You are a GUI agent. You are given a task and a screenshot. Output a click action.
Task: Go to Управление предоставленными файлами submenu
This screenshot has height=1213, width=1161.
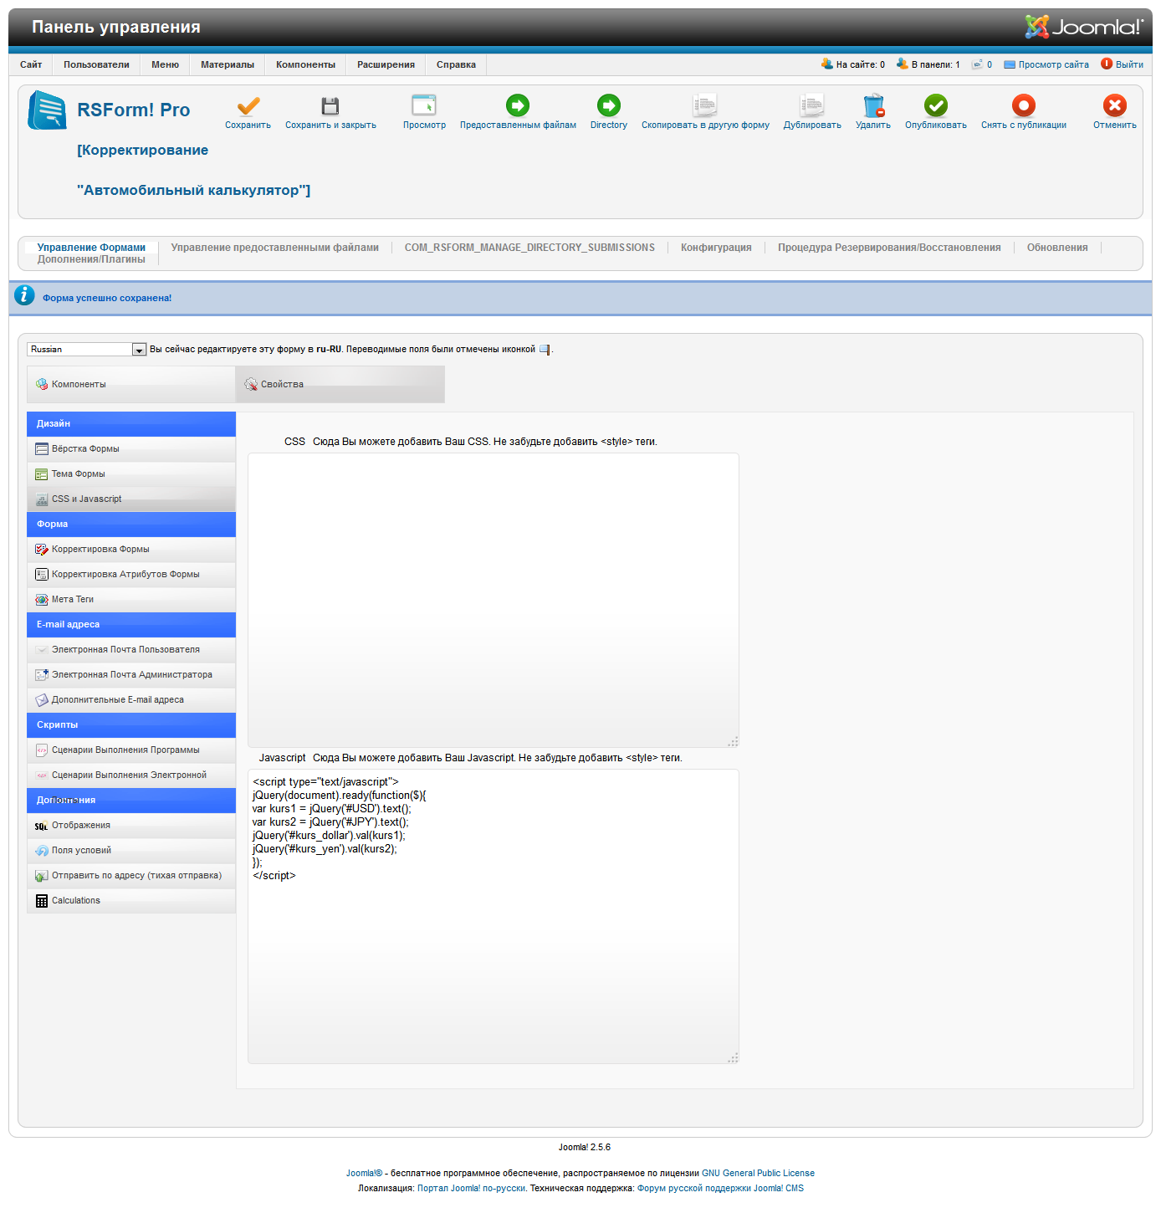(x=275, y=248)
